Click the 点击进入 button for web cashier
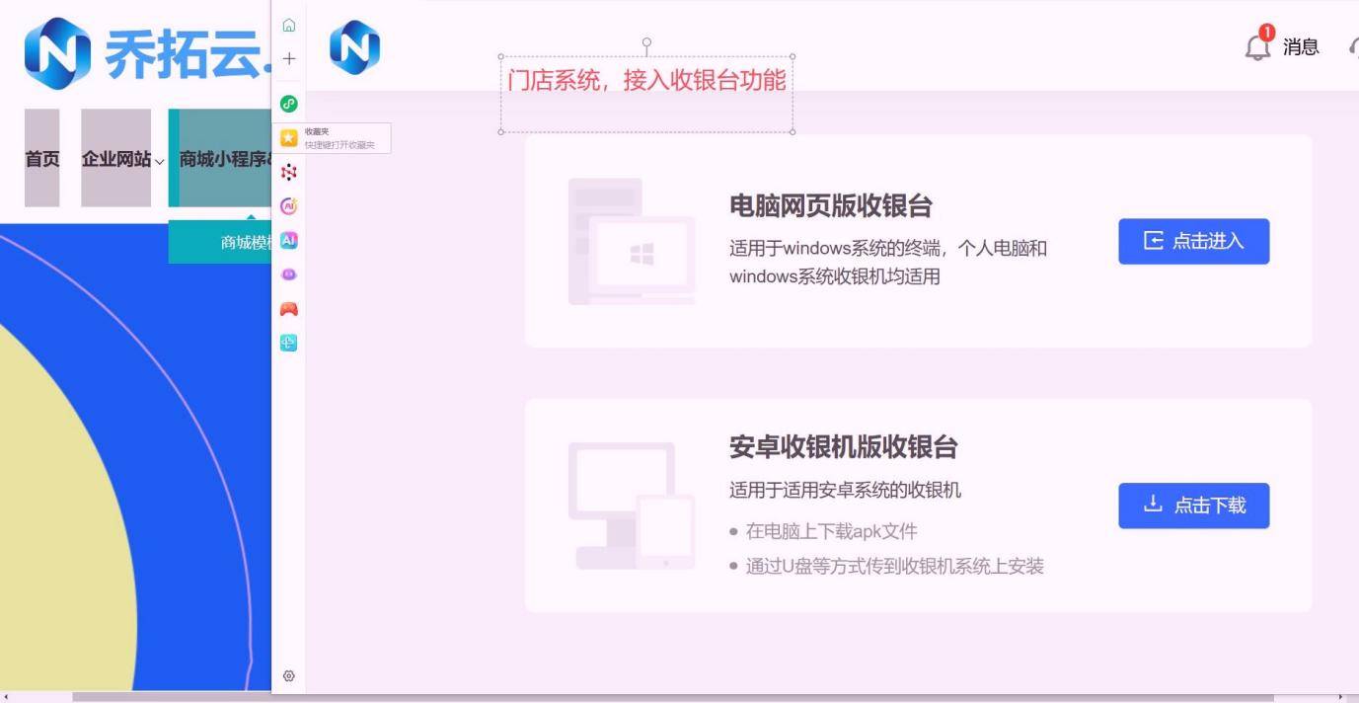Screen dimensions: 1359x703 pyautogui.click(x=1192, y=242)
